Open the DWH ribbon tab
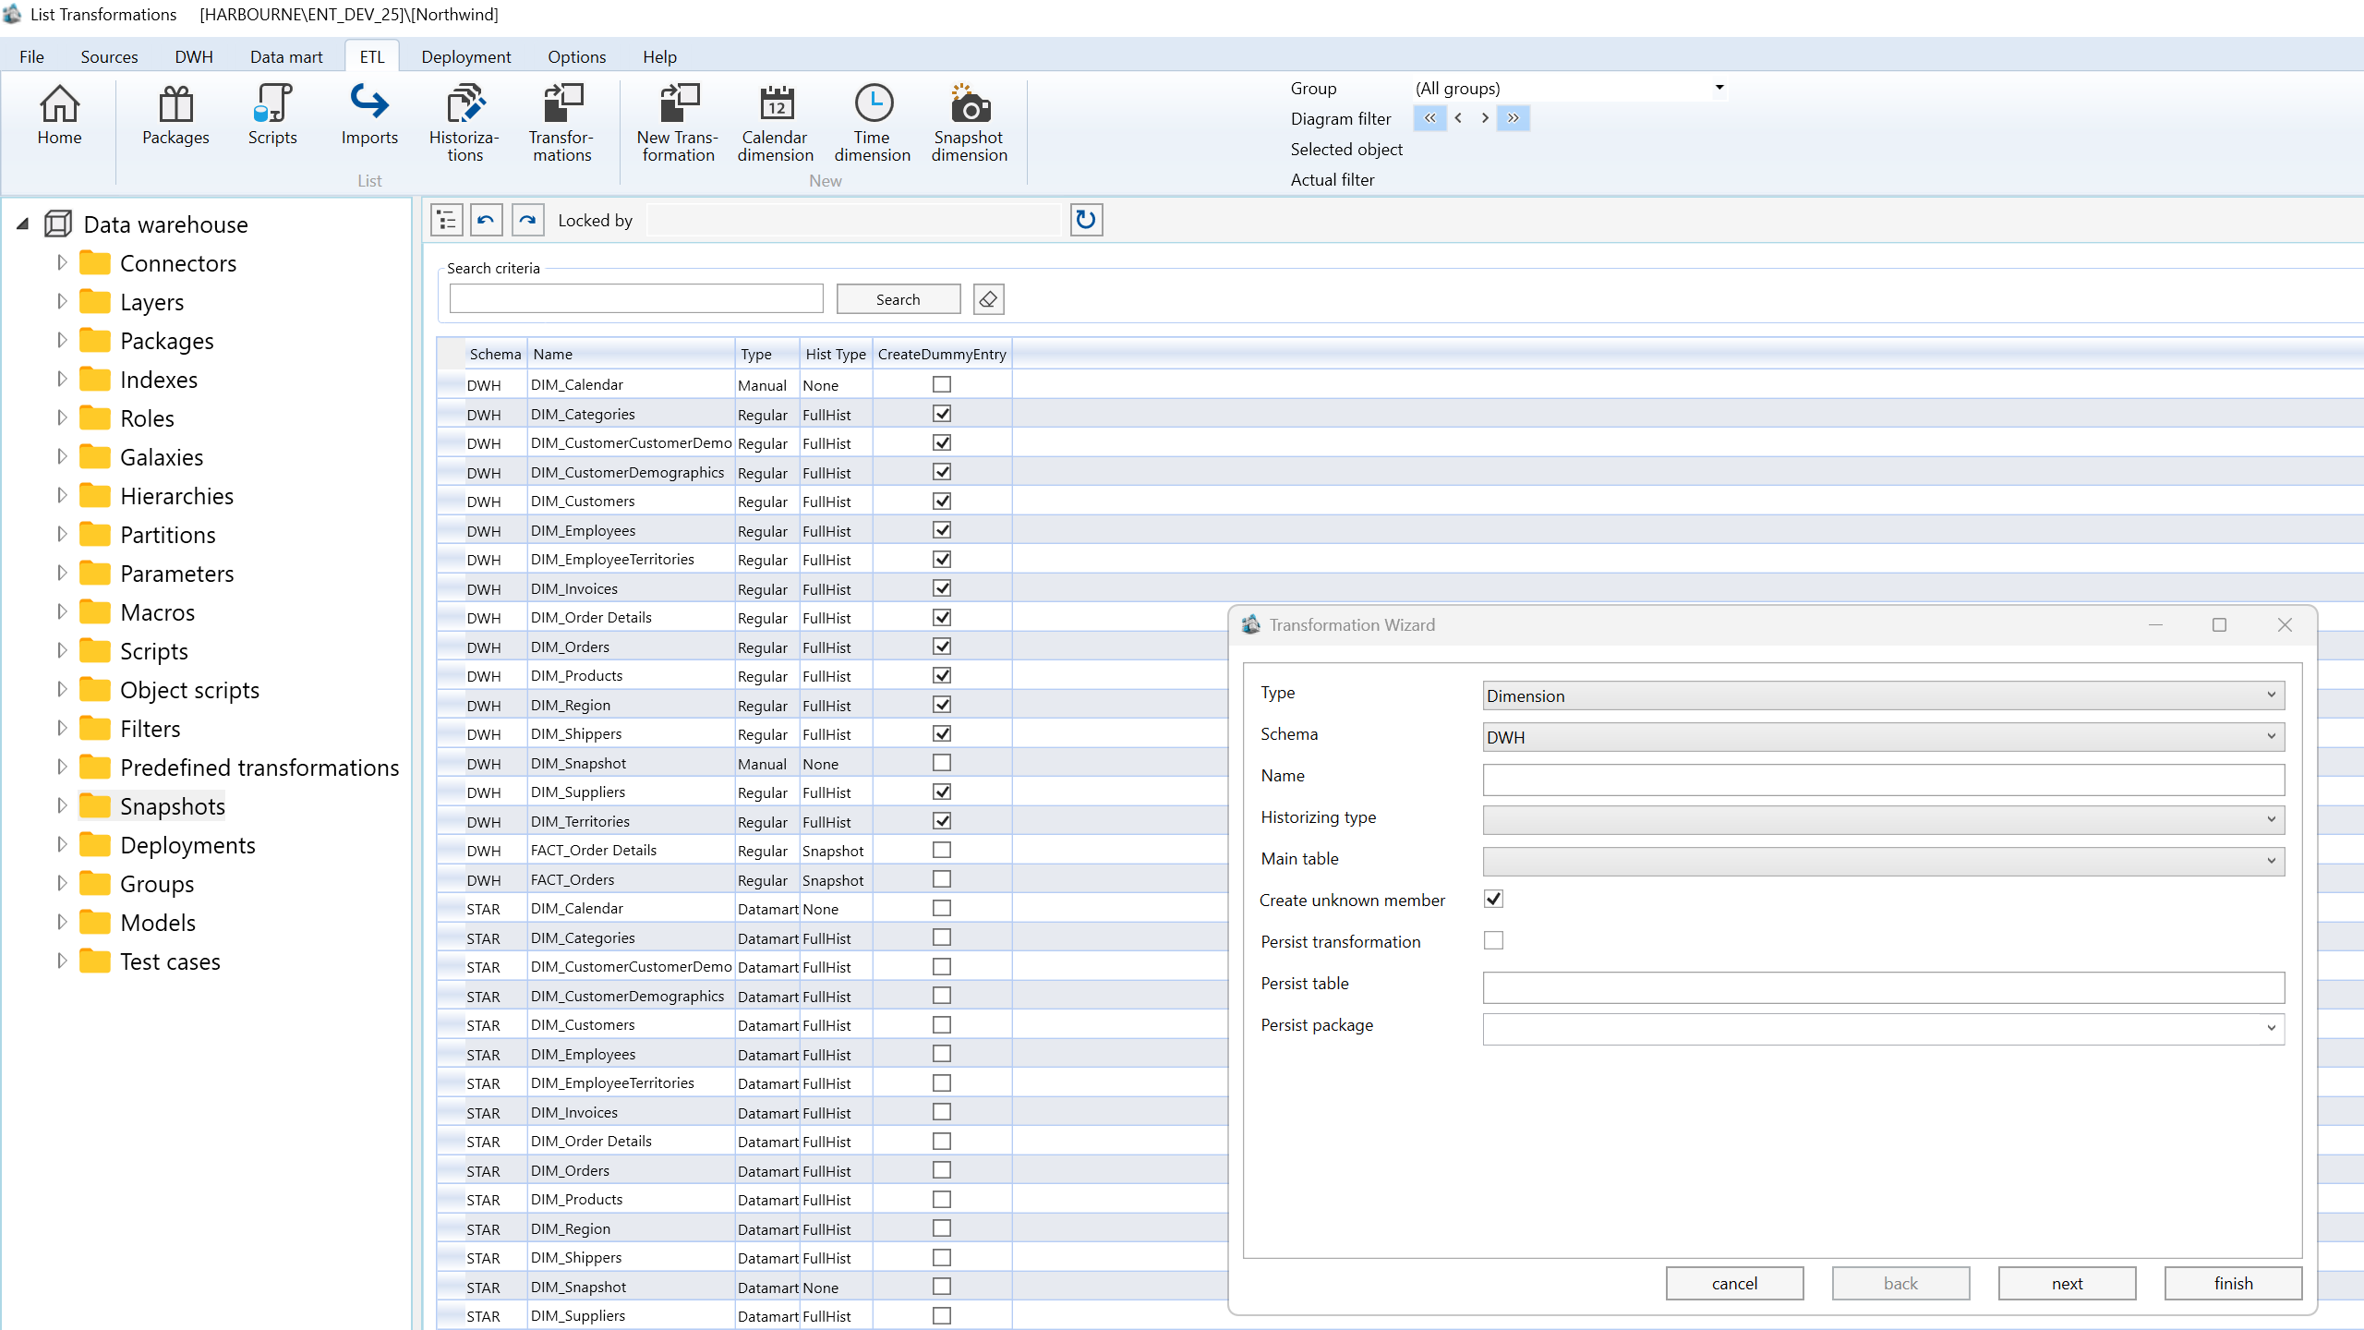The width and height of the screenshot is (2364, 1330). click(194, 56)
